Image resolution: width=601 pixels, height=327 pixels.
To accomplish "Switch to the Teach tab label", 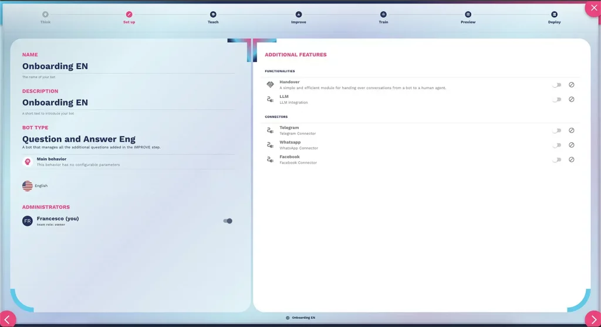I will [x=213, y=22].
